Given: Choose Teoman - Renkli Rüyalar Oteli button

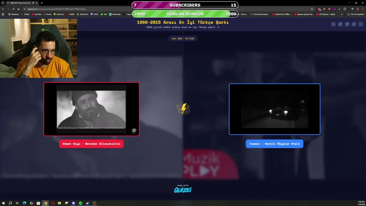Looking at the screenshot, I should coord(274,144).
